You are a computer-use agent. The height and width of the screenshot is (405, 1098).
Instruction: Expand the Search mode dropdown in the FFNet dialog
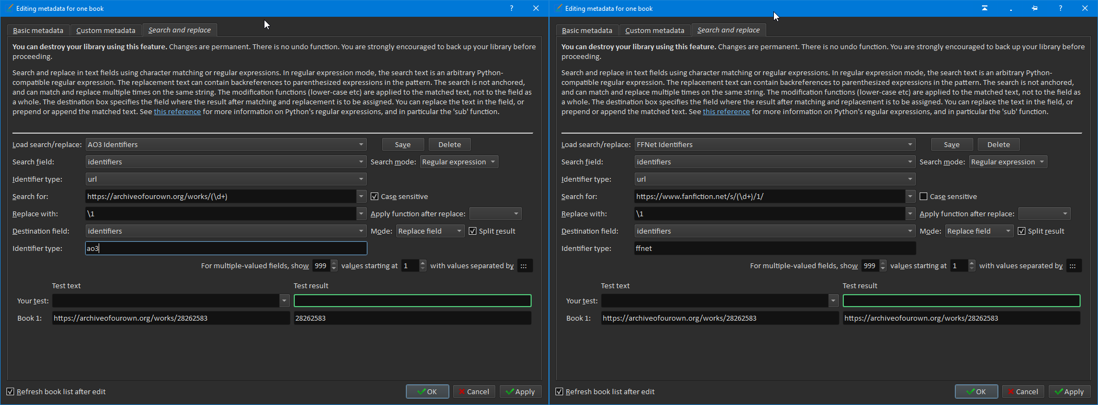[1007, 162]
